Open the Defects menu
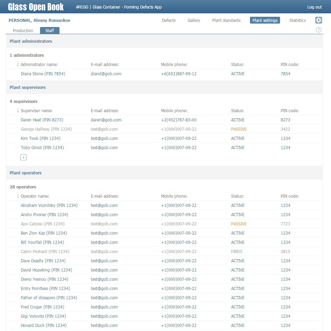The height and width of the screenshot is (331, 331). point(169,21)
